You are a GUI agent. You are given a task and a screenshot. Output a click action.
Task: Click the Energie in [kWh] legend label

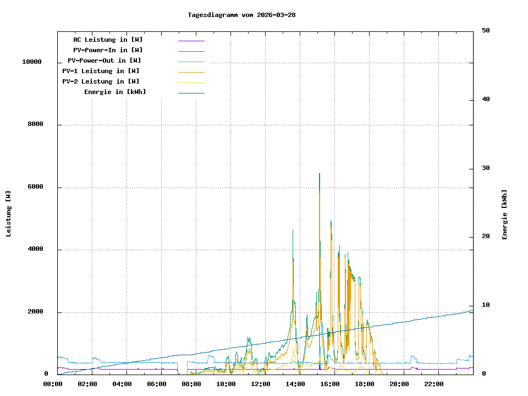[115, 92]
